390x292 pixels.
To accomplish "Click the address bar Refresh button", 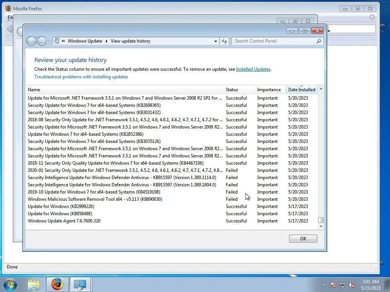I will tap(224, 41).
